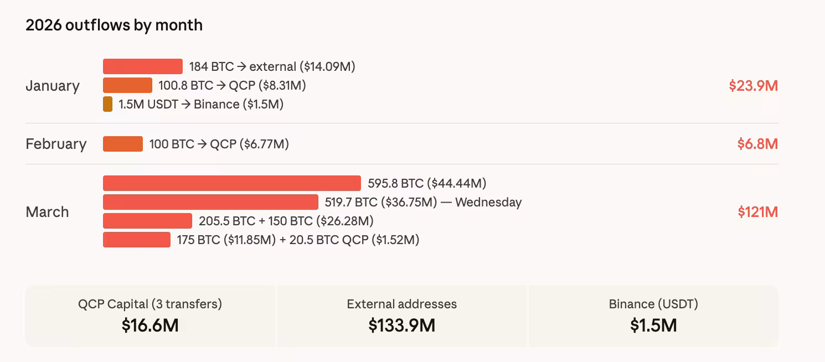Click the March month label

pyautogui.click(x=47, y=212)
